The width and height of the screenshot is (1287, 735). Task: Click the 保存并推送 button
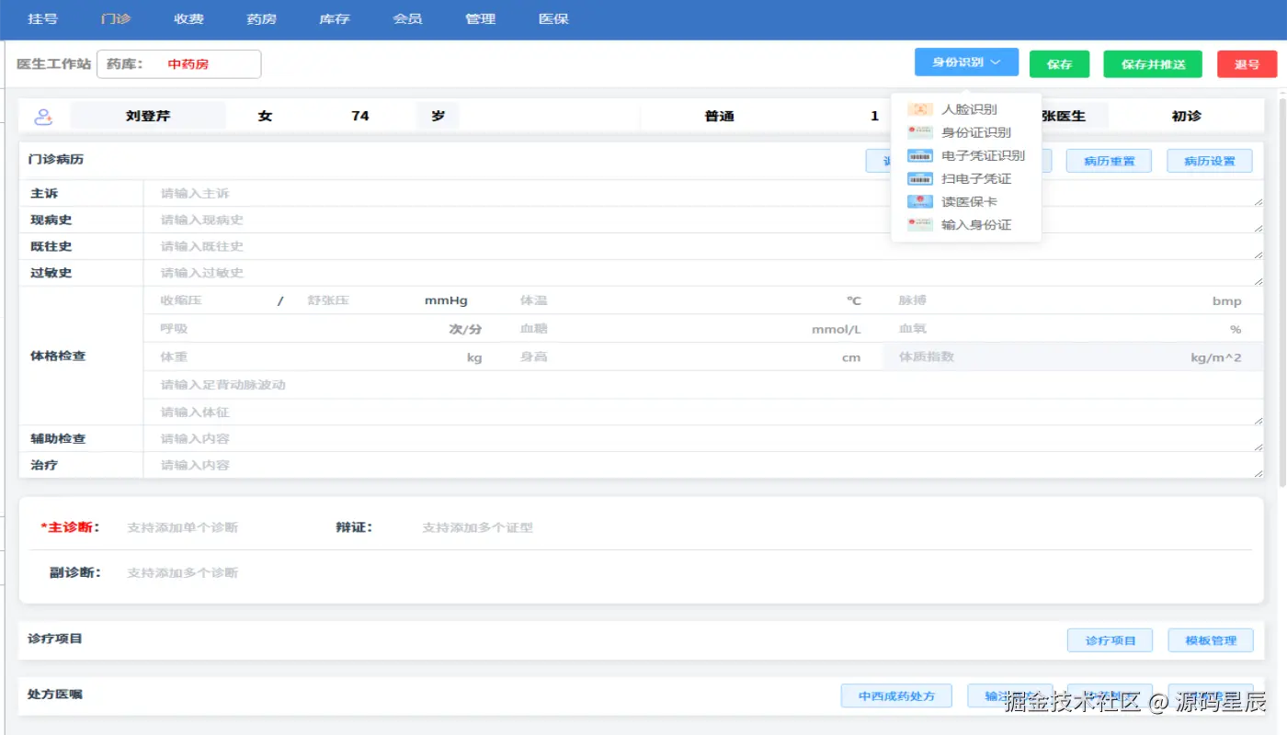point(1153,64)
